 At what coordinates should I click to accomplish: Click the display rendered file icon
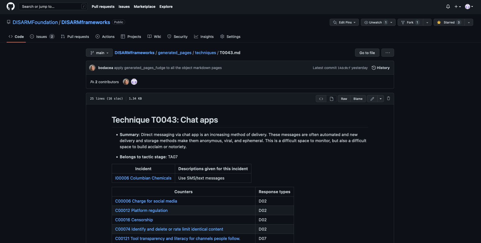pos(331,99)
